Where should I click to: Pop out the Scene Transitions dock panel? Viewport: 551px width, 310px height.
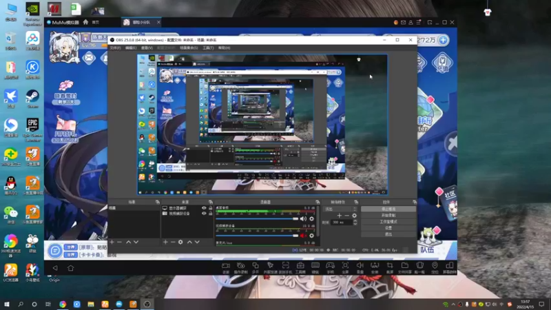coord(356,202)
